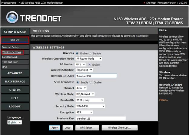Open the Channel dropdown
Image resolution: width=189 pixels, height=135 pixels.
(x=81, y=88)
